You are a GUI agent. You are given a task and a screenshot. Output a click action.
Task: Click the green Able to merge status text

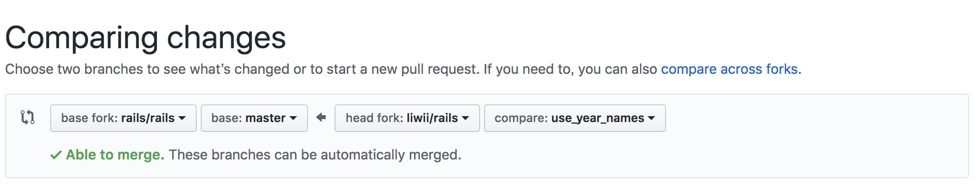pyautogui.click(x=115, y=155)
